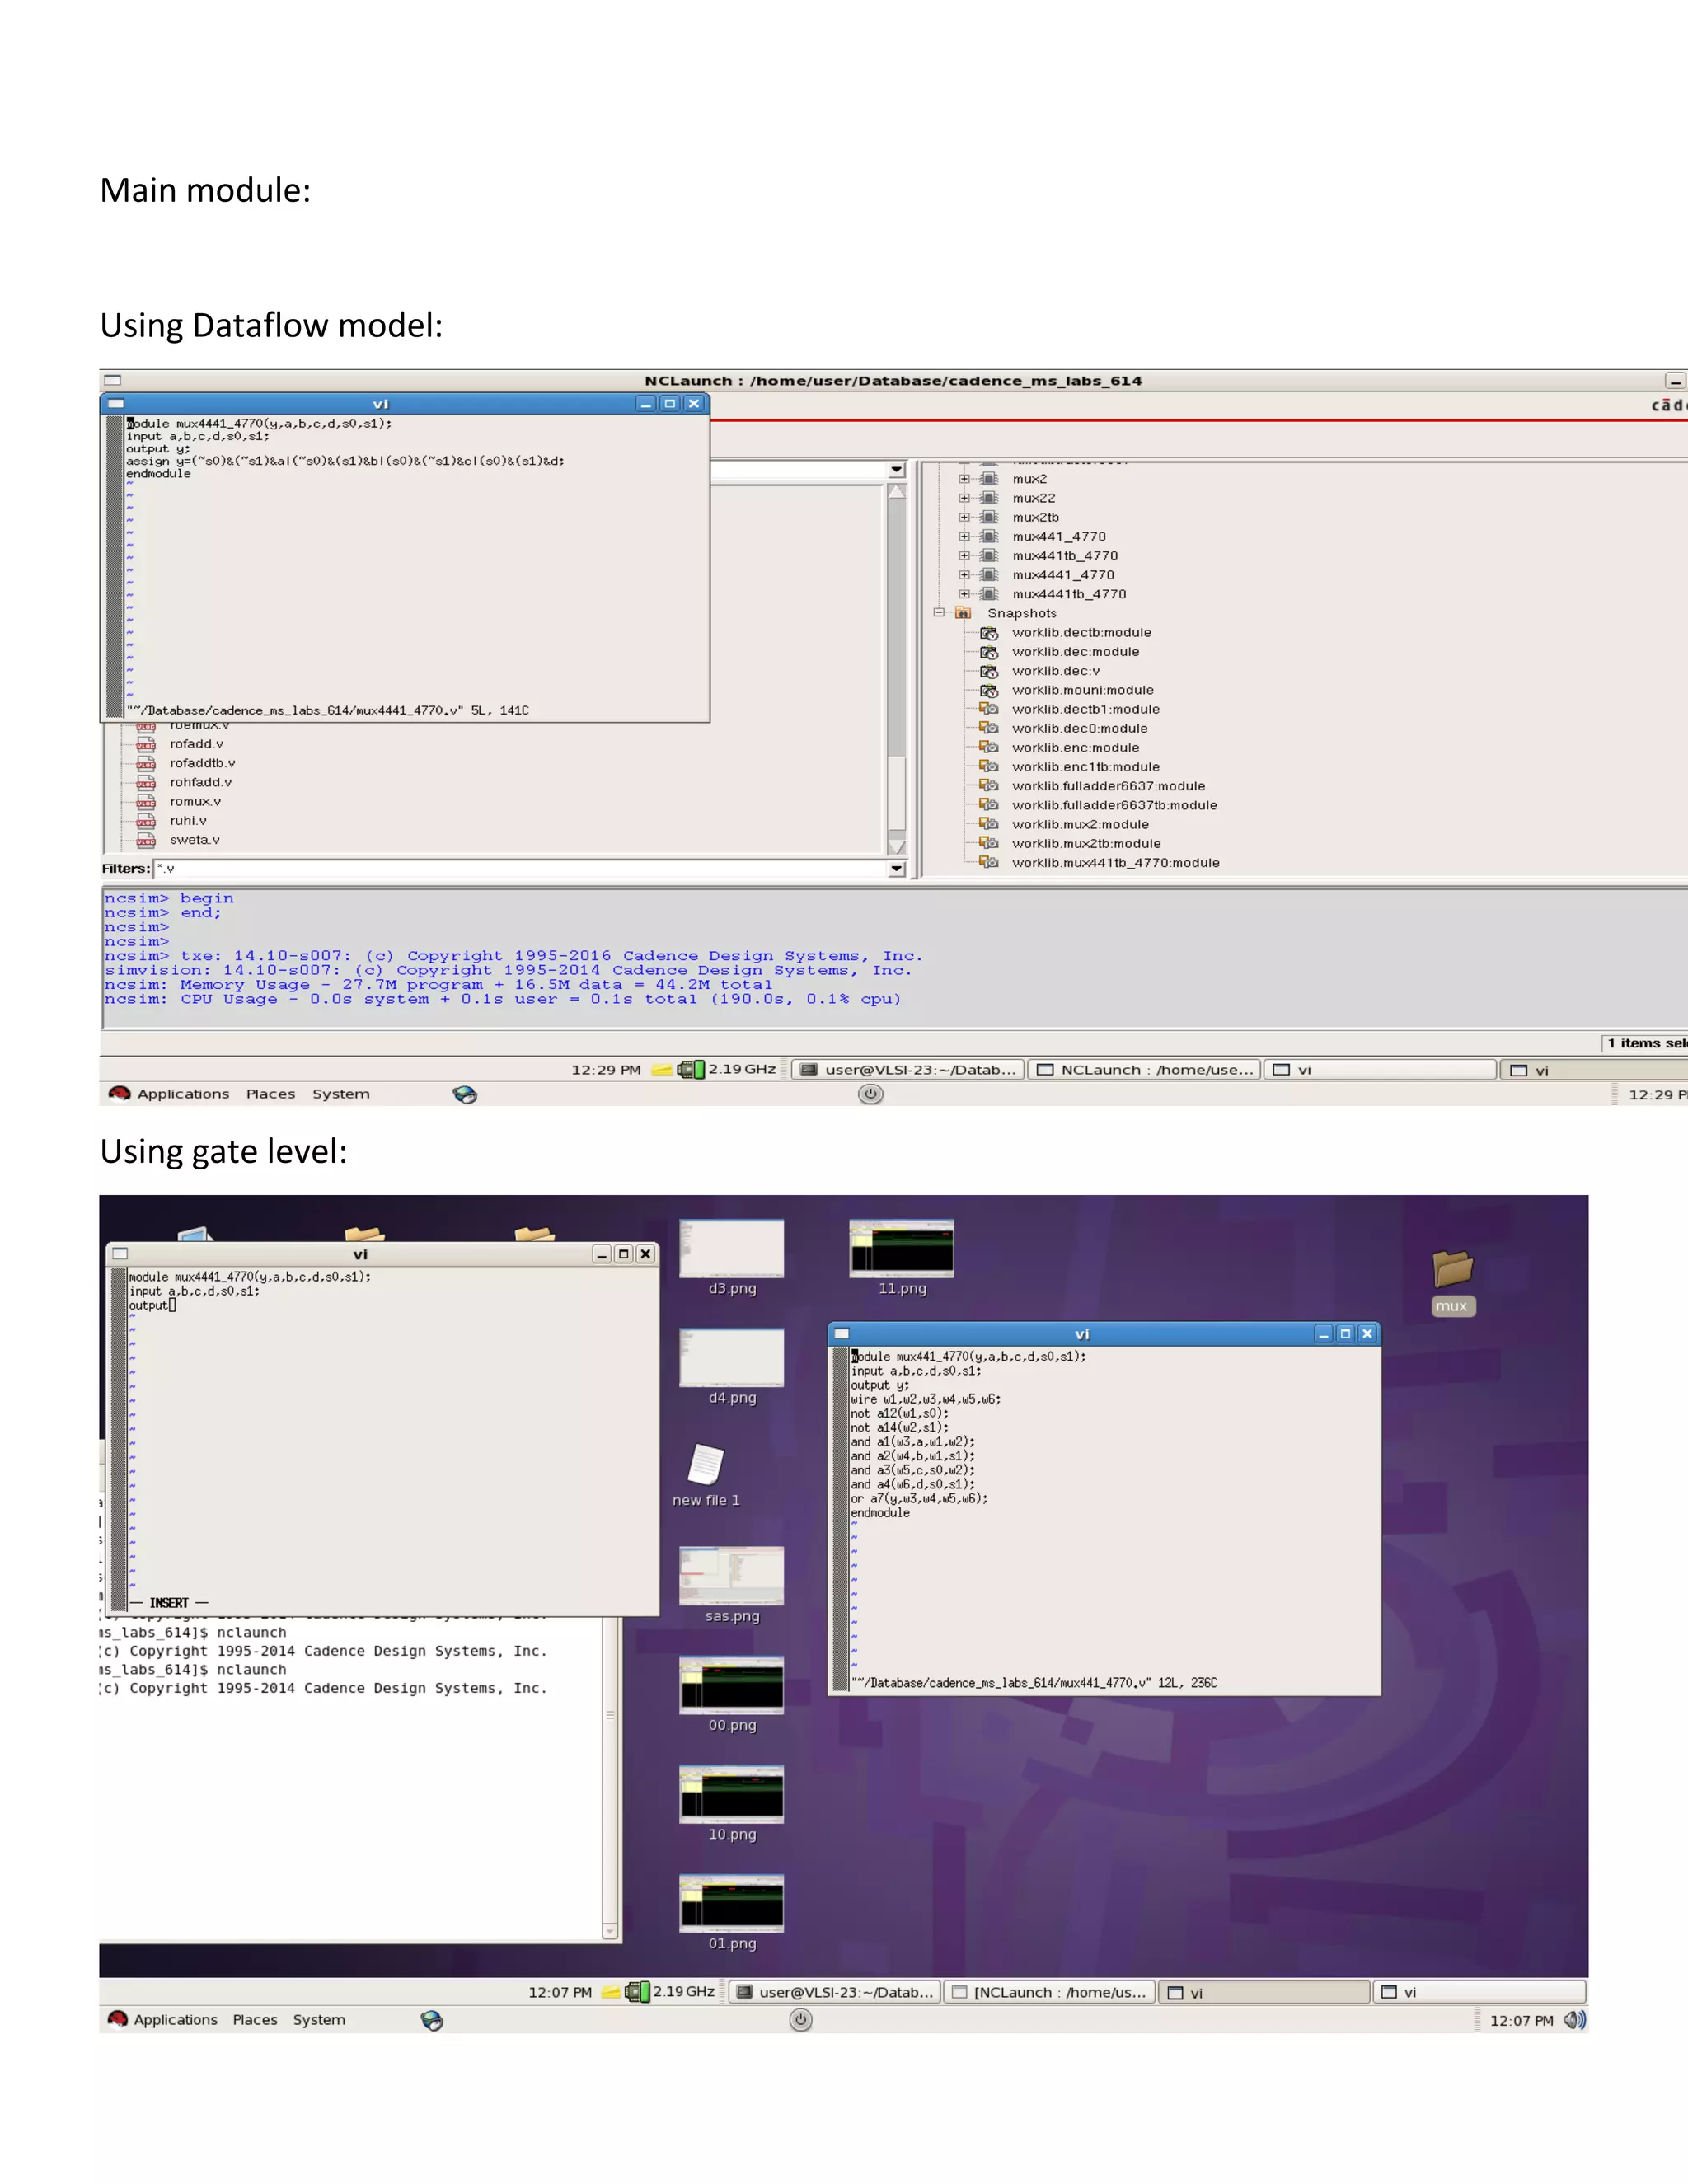Screen dimensions: 1688x2184
Task: Expand the mux441_4770 cell in NCLaunch tree
Action: (964, 536)
